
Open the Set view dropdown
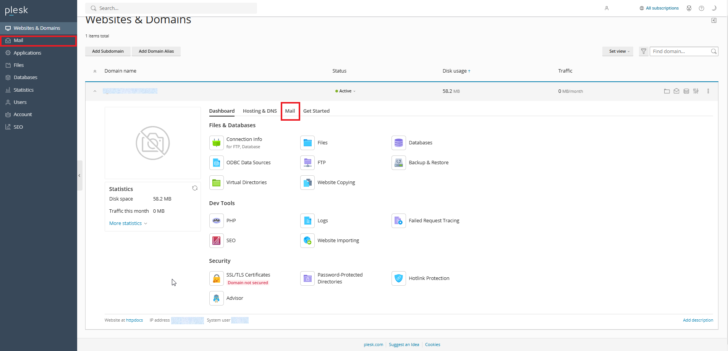[x=618, y=52]
